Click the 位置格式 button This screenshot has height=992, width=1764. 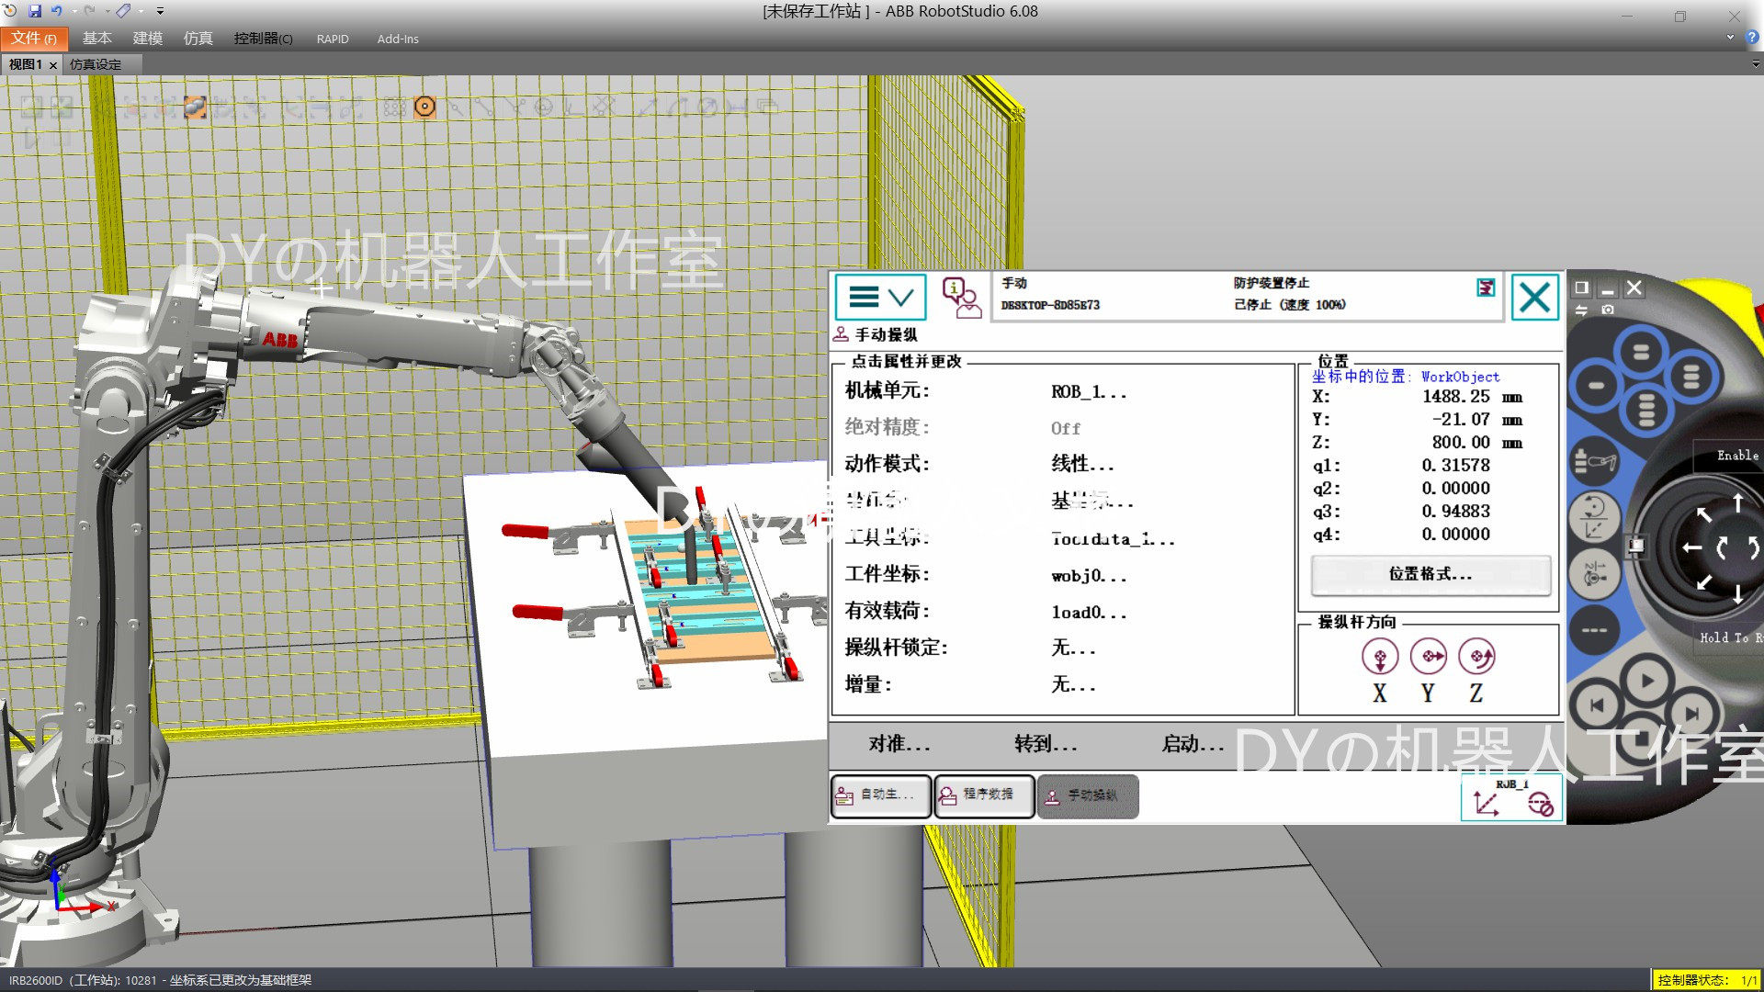tap(1430, 574)
